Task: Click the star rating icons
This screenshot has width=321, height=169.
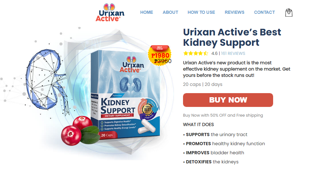Action: (x=196, y=53)
